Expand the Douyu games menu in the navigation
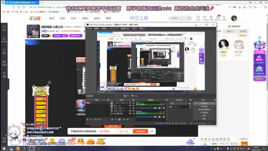Image resolution: width=268 pixels, height=151 pixels. click(x=97, y=18)
